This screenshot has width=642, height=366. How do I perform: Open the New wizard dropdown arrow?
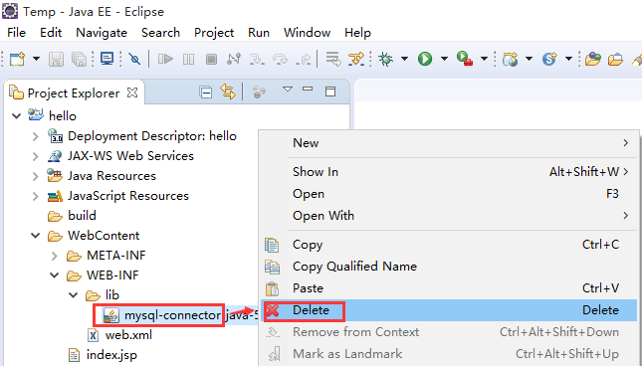(36, 60)
